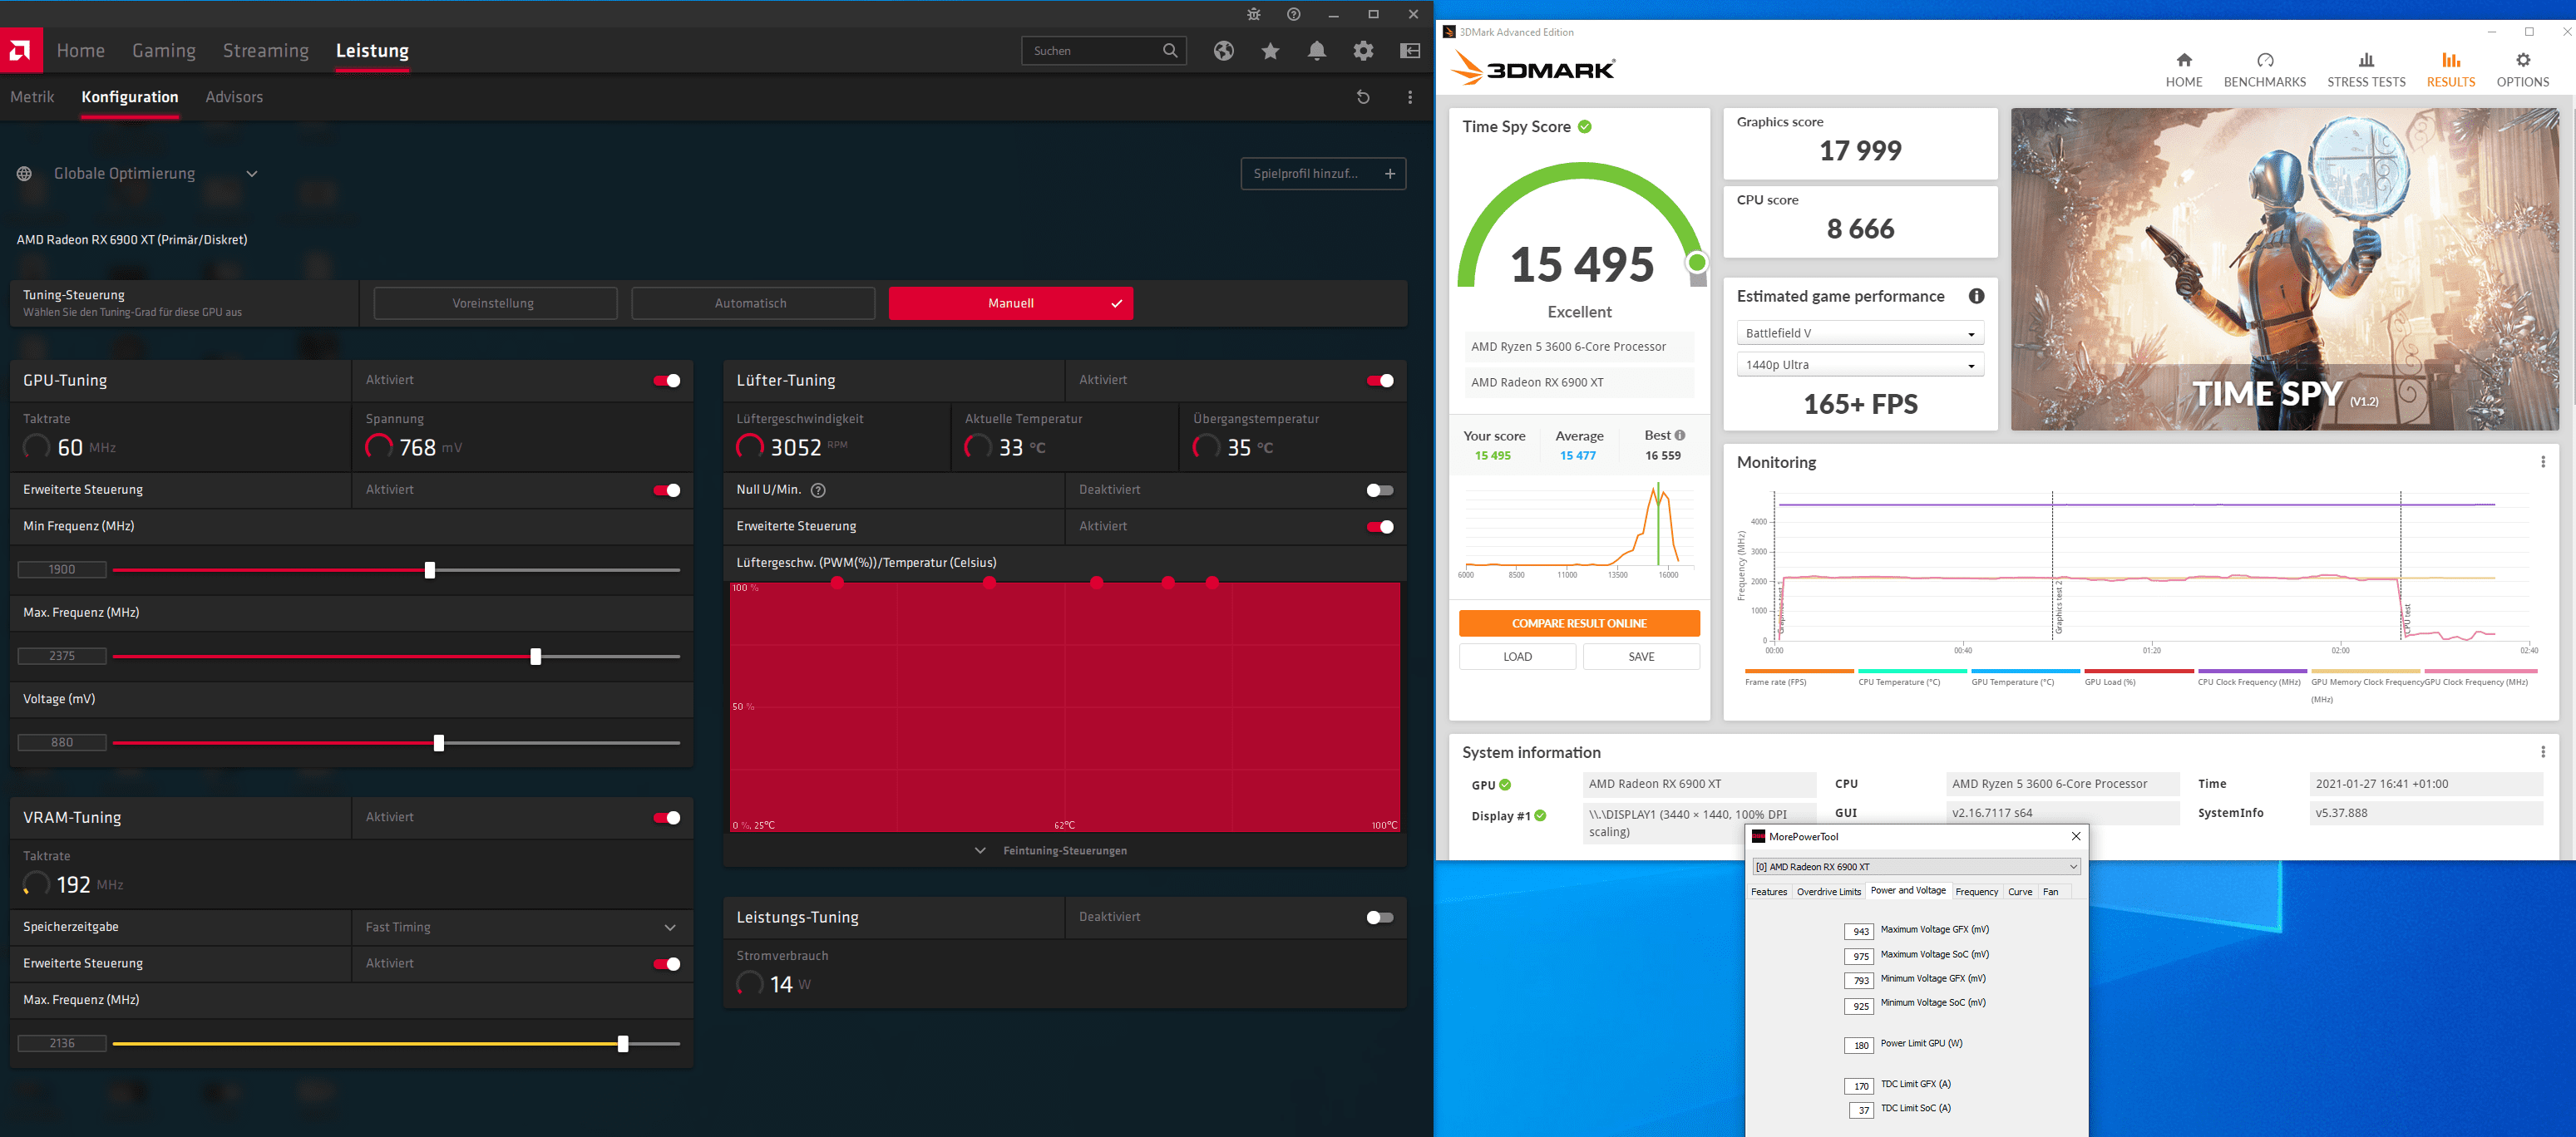The image size is (2576, 1137).
Task: Toggle the sidebar panel icon
Action: click(x=1410, y=51)
